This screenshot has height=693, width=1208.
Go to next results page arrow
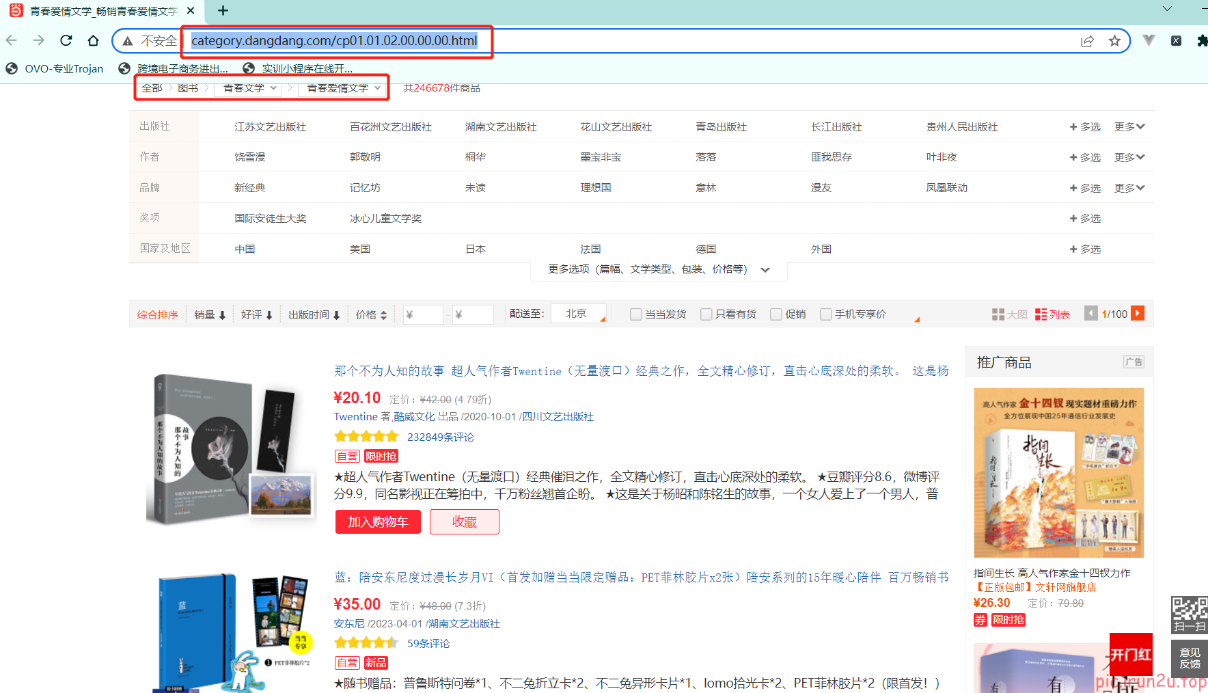pos(1138,313)
